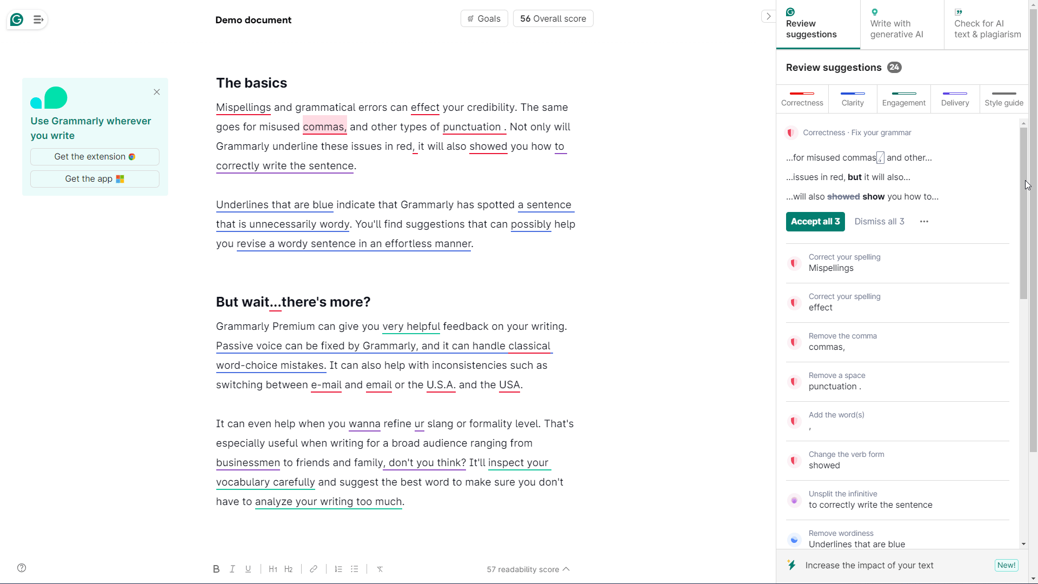
Task: Filter suggestions by Delivery
Action: point(955,99)
